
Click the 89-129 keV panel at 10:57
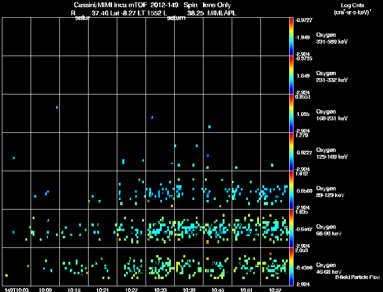[275, 190]
